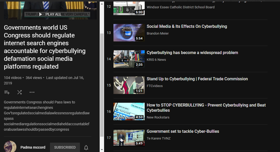This screenshot has width=280, height=152.
Task: Open thumbnail of the 6:00 video
Action: pyautogui.click(x=129, y=8)
